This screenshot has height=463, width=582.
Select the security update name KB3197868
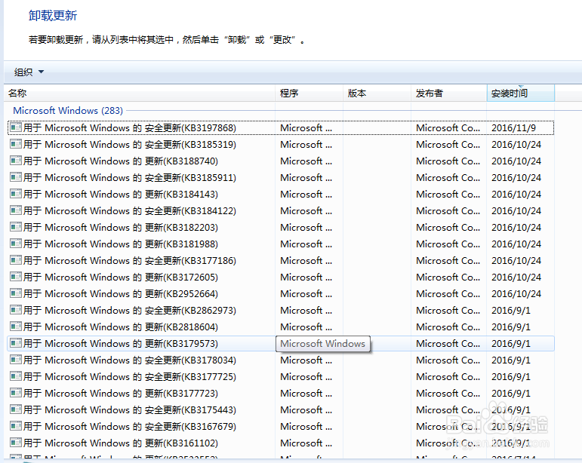[130, 128]
